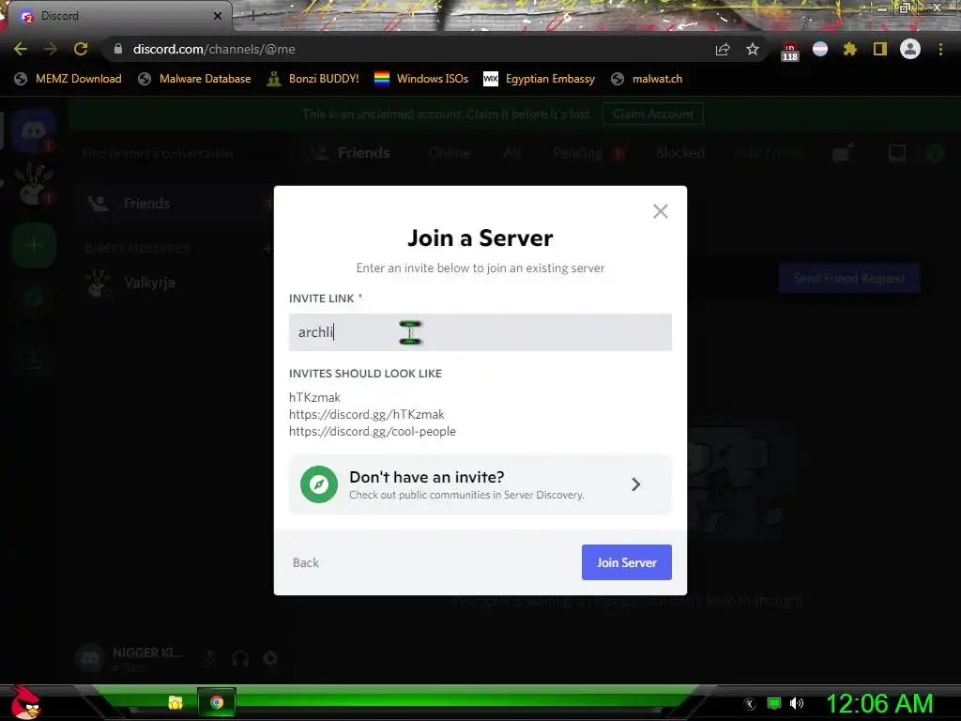Switch to the All friends tab
This screenshot has height=721, width=961.
point(511,153)
